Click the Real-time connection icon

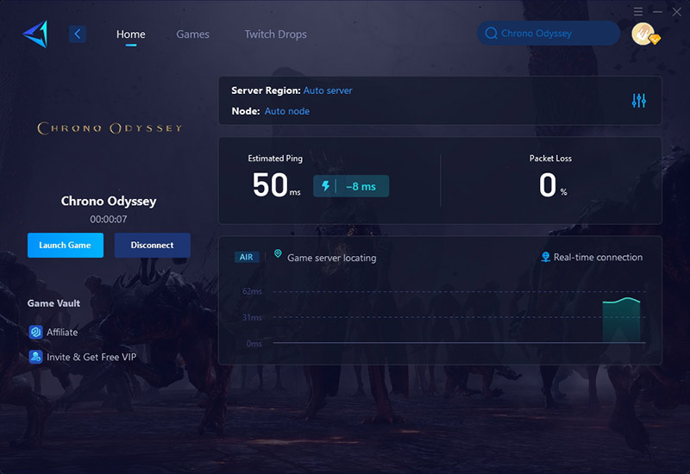(546, 257)
